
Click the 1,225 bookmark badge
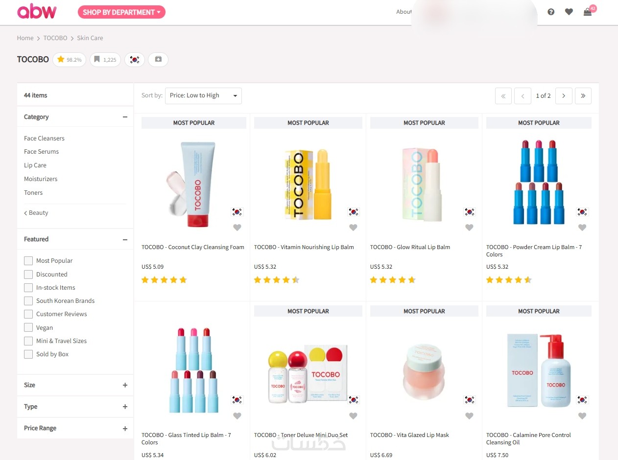(x=105, y=60)
